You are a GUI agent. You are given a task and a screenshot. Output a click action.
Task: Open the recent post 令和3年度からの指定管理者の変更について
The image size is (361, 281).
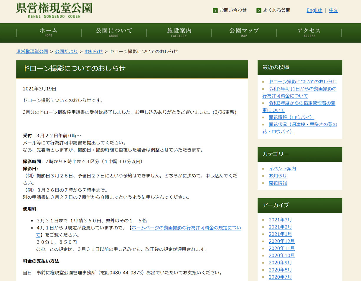[302, 103]
